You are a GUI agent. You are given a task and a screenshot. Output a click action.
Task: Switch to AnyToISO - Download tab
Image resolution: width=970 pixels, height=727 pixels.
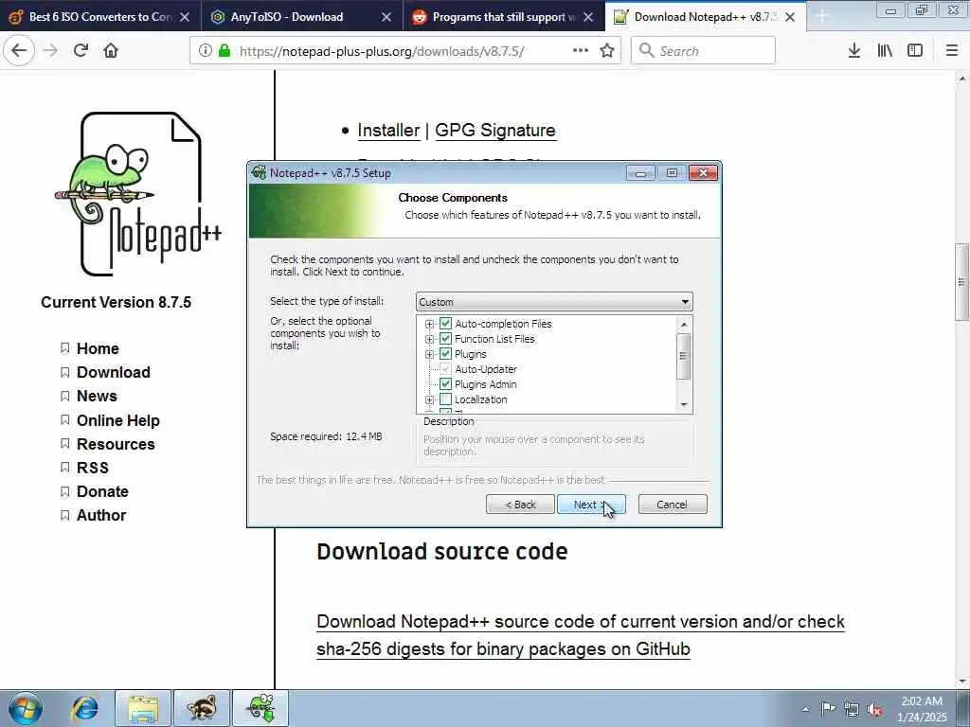coord(302,17)
